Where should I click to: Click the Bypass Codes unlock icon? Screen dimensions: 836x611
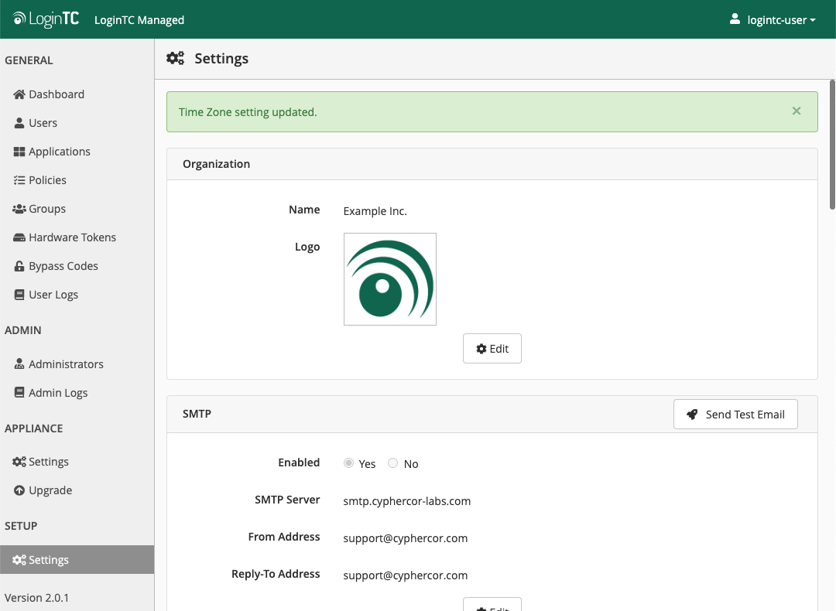[20, 266]
